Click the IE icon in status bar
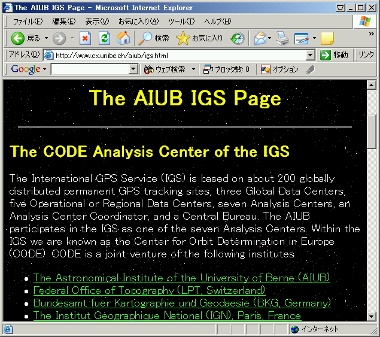This screenshot has height=337, width=380. 8,329
